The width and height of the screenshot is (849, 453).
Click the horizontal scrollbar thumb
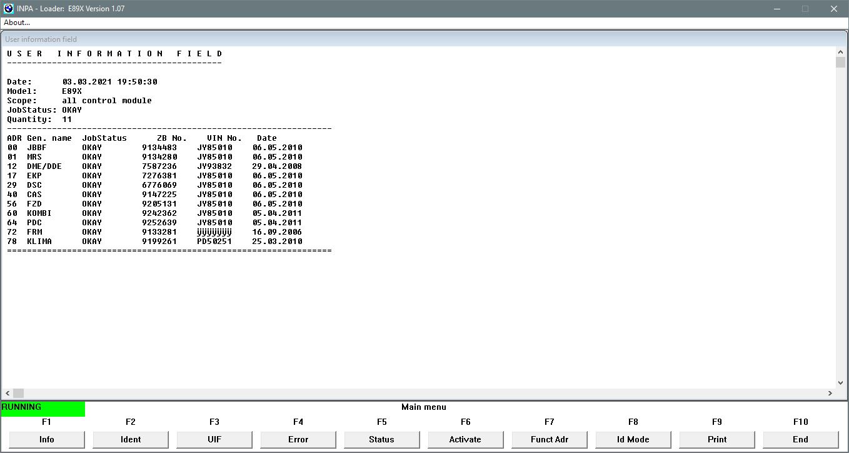(18, 393)
